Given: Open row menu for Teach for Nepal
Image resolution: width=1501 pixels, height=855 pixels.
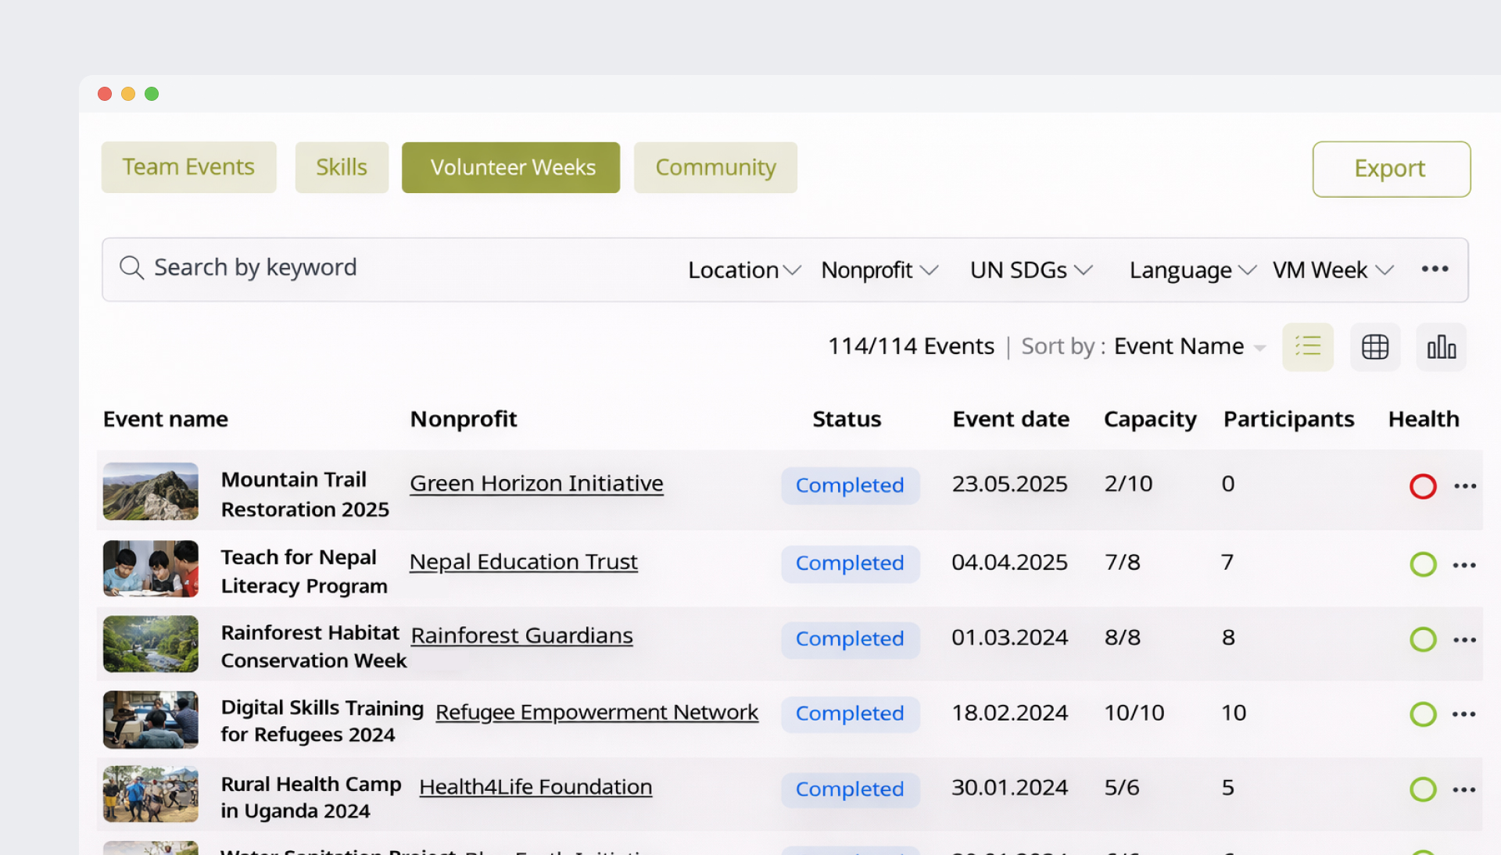Looking at the screenshot, I should [1464, 564].
